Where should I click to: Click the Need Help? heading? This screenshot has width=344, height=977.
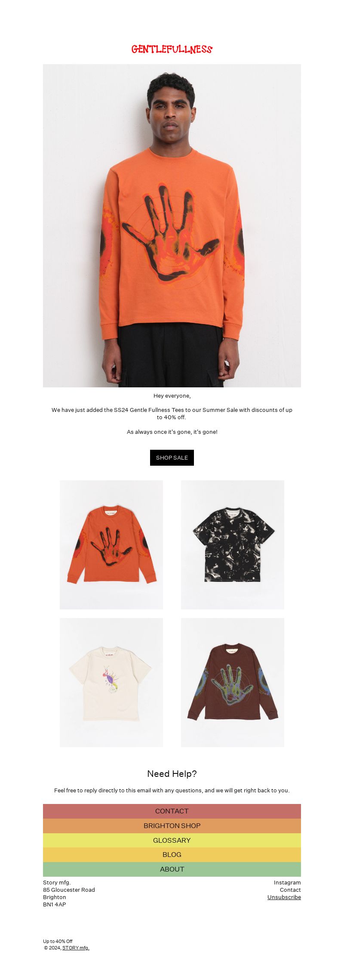click(172, 774)
